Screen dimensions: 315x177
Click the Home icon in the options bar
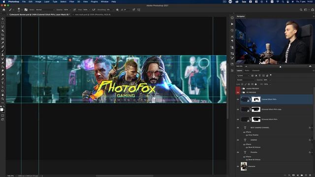4,10
